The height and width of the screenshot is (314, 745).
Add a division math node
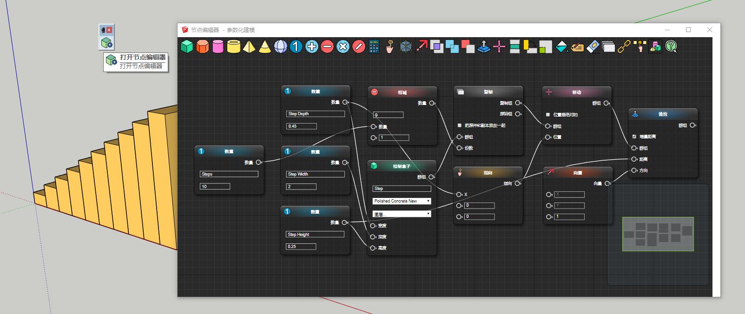358,46
